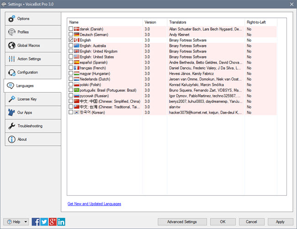Screen dimensions: 297x229
Task: Switch to the Options tab
Action: point(32,19)
